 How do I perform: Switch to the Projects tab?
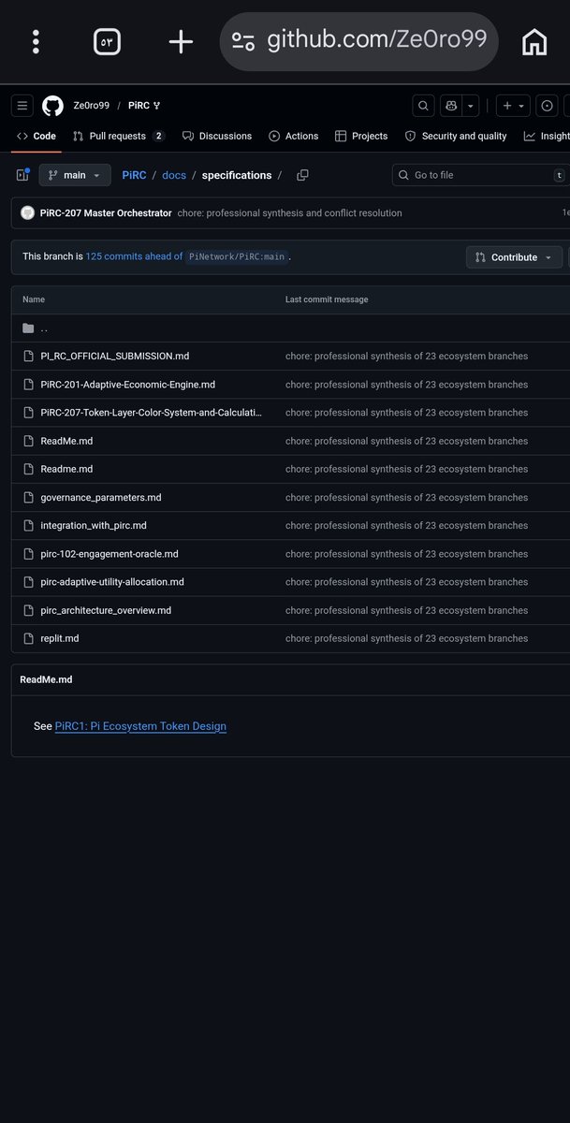click(361, 136)
